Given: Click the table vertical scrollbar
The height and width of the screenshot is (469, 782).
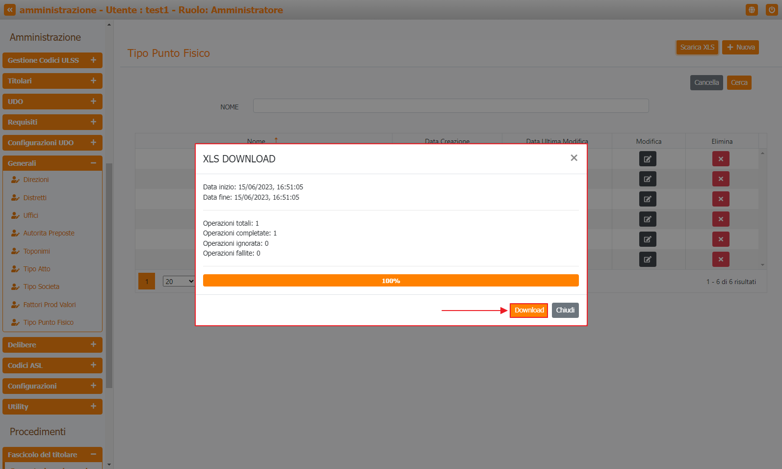Looking at the screenshot, I should click(762, 209).
